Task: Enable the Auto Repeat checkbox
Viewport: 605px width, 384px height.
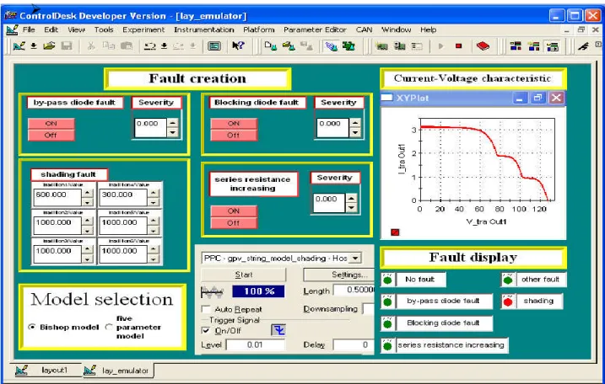Action: point(206,309)
